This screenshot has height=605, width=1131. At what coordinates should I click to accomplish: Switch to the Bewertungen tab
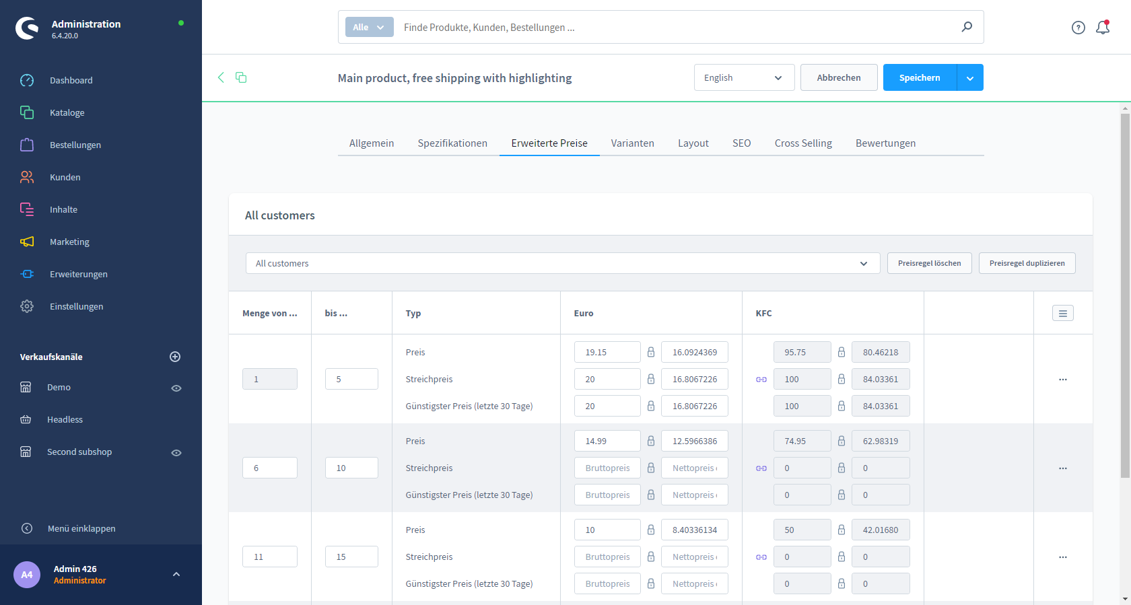(x=886, y=143)
